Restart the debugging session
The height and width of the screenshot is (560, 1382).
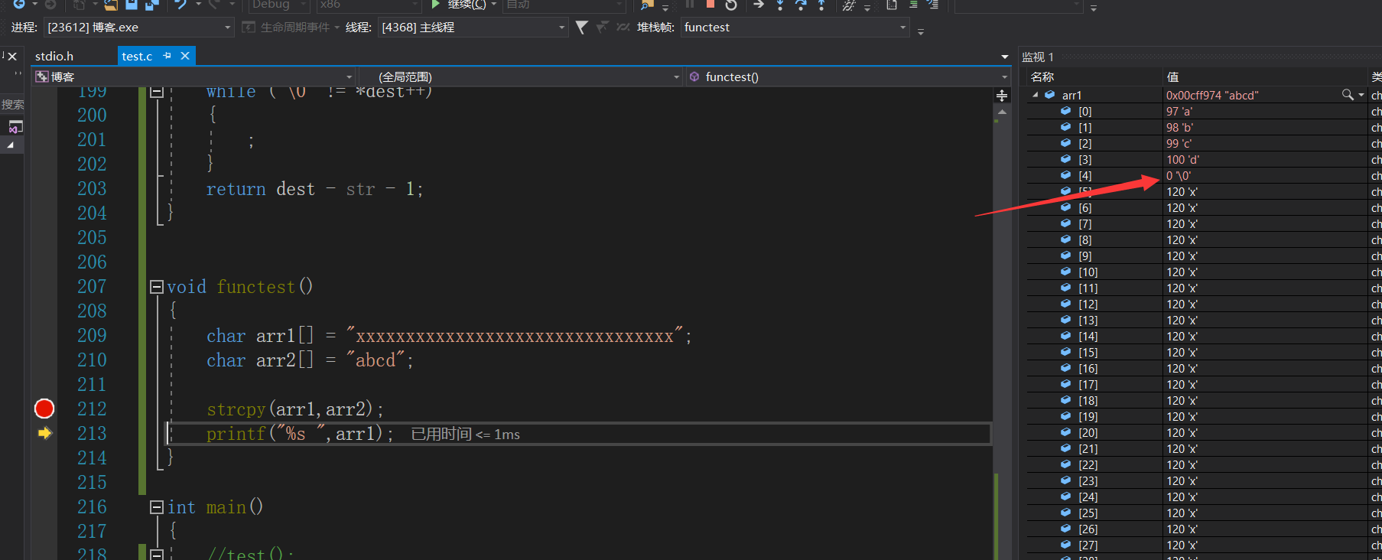click(731, 5)
